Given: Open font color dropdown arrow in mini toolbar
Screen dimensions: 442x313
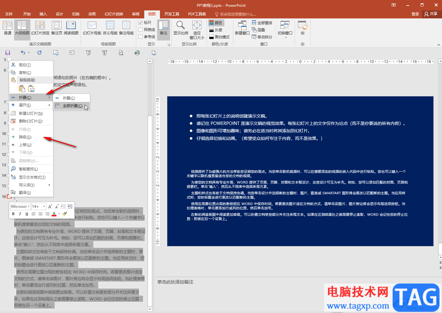Looking at the screenshot, I should [59, 214].
